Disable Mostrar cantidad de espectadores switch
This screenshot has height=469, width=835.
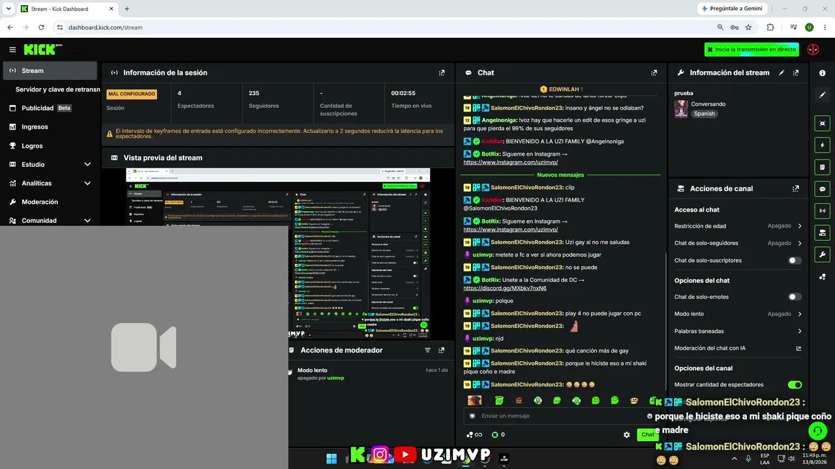click(795, 385)
